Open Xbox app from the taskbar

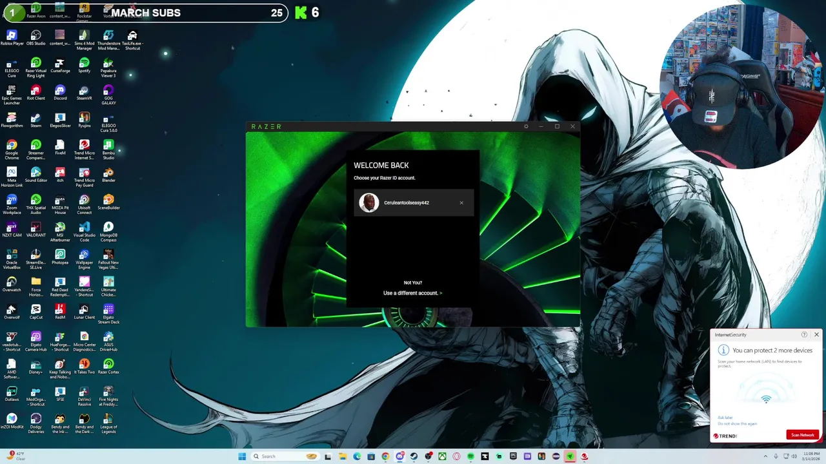tap(442, 456)
